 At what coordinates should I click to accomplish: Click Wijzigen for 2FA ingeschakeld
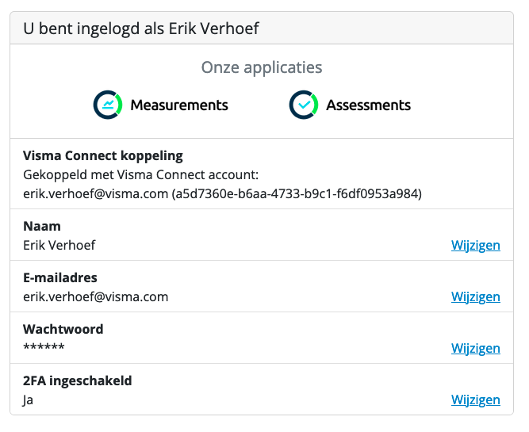tap(476, 400)
